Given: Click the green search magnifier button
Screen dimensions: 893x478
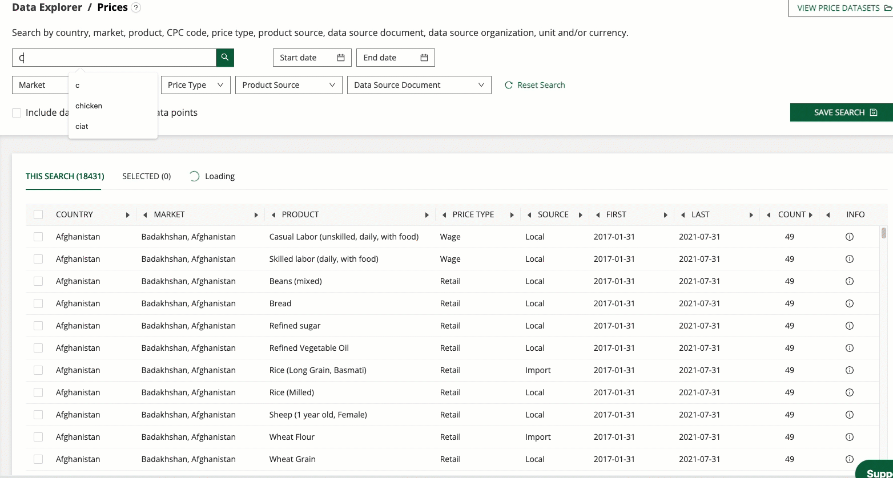Looking at the screenshot, I should point(225,58).
